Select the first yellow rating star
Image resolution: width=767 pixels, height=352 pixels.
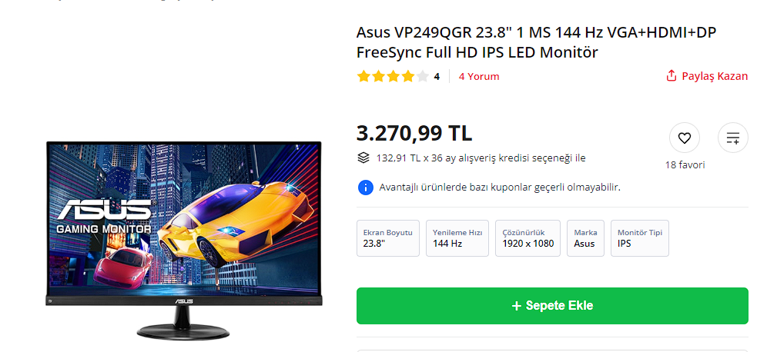pyautogui.click(x=363, y=76)
